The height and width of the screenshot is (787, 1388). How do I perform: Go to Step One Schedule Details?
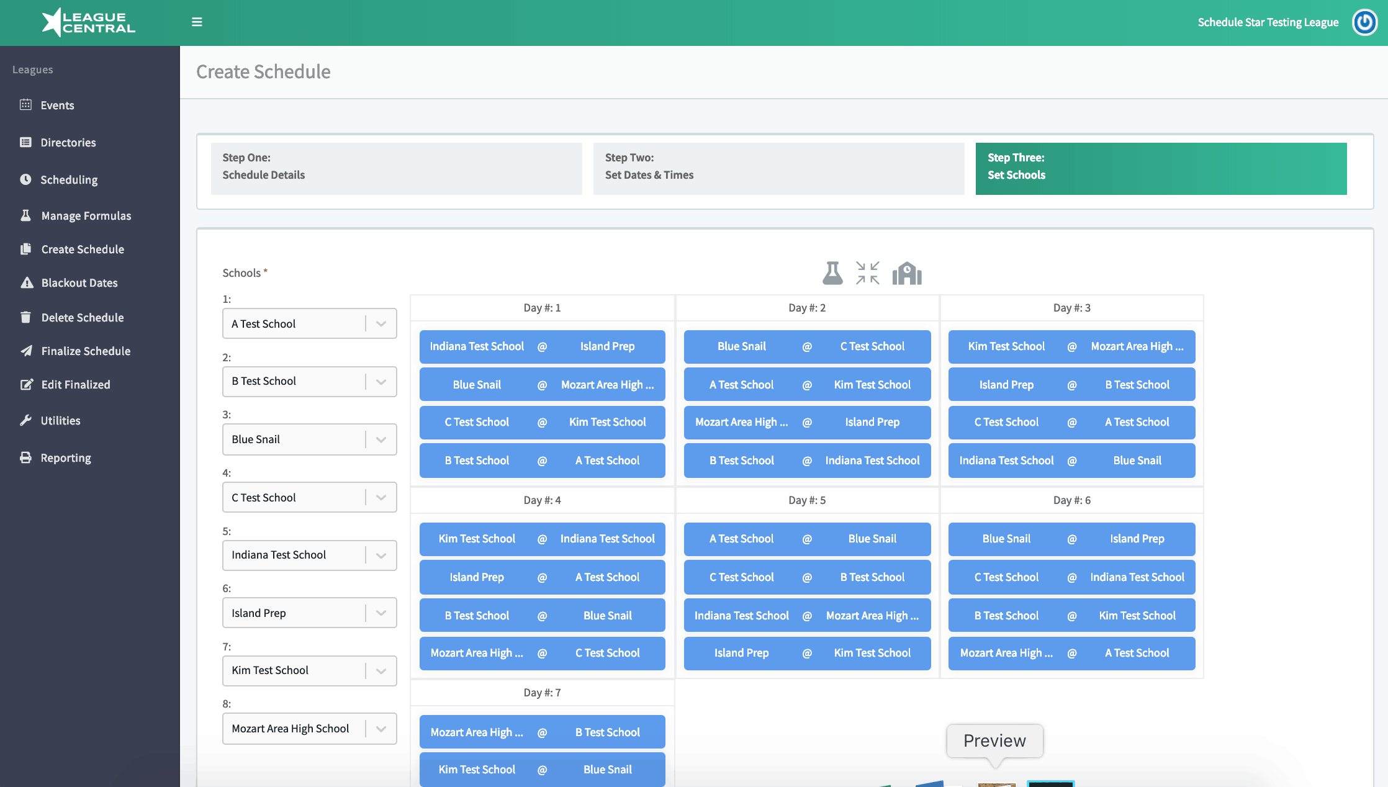point(397,169)
